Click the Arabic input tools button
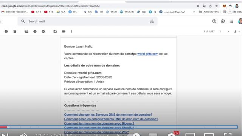 (x=235, y=31)
